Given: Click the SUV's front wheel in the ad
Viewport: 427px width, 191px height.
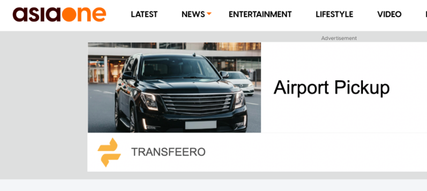Looking at the screenshot, I should pyautogui.click(x=134, y=119).
